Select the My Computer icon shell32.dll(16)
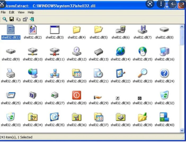The height and width of the screenshot is (143, 186). pos(165,51)
